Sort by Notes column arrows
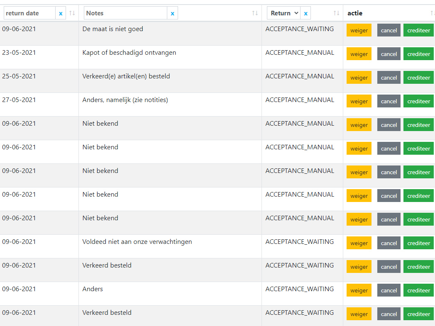The width and height of the screenshot is (435, 326). point(255,13)
